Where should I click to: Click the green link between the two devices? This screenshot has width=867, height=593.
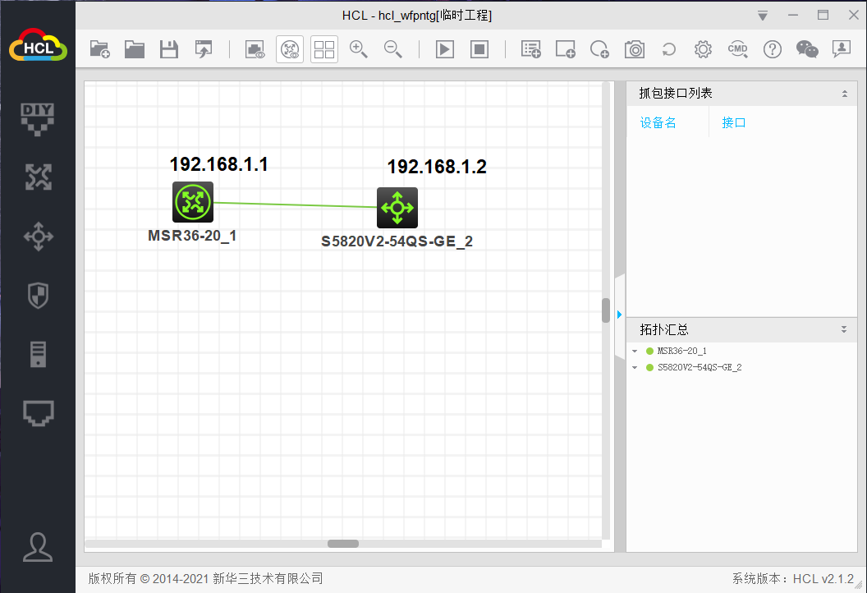(x=296, y=205)
